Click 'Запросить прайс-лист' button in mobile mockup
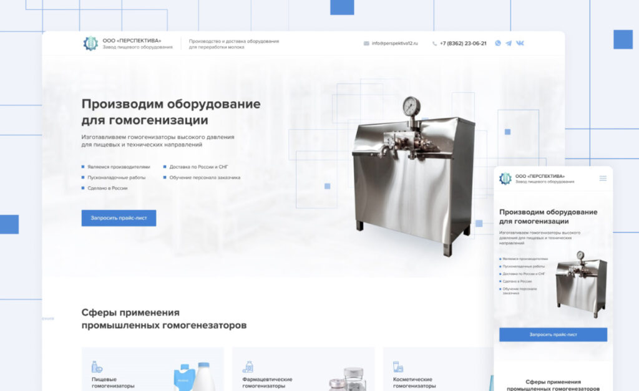The width and height of the screenshot is (639, 391). (553, 334)
